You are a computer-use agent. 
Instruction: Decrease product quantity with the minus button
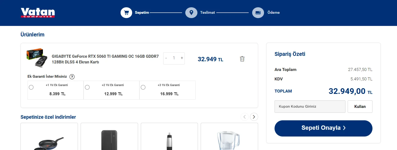(166, 58)
